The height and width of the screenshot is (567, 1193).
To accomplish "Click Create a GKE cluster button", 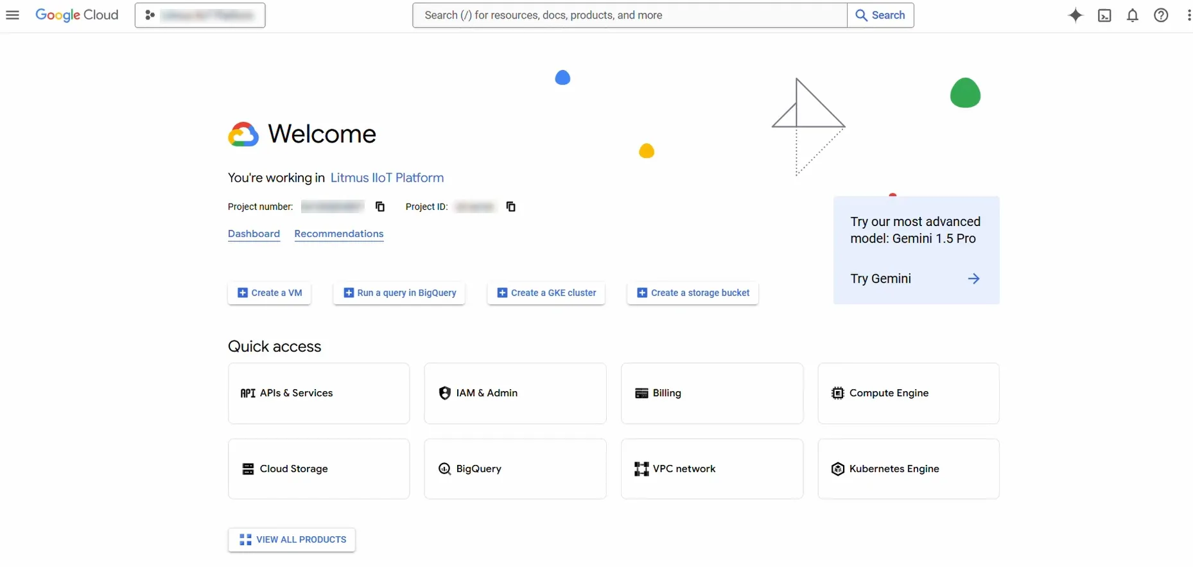I will click(546, 293).
